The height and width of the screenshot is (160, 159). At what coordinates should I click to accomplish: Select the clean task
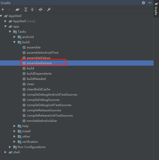(31, 84)
